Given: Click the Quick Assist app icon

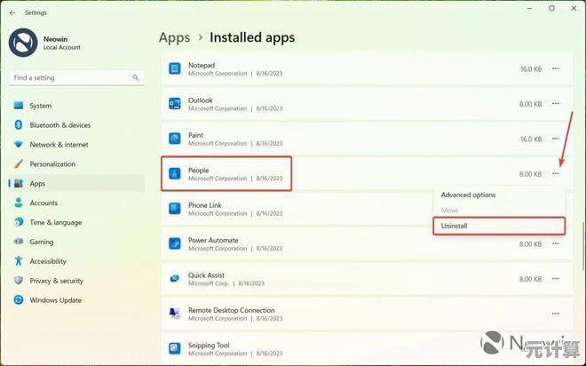Looking at the screenshot, I should 175,278.
